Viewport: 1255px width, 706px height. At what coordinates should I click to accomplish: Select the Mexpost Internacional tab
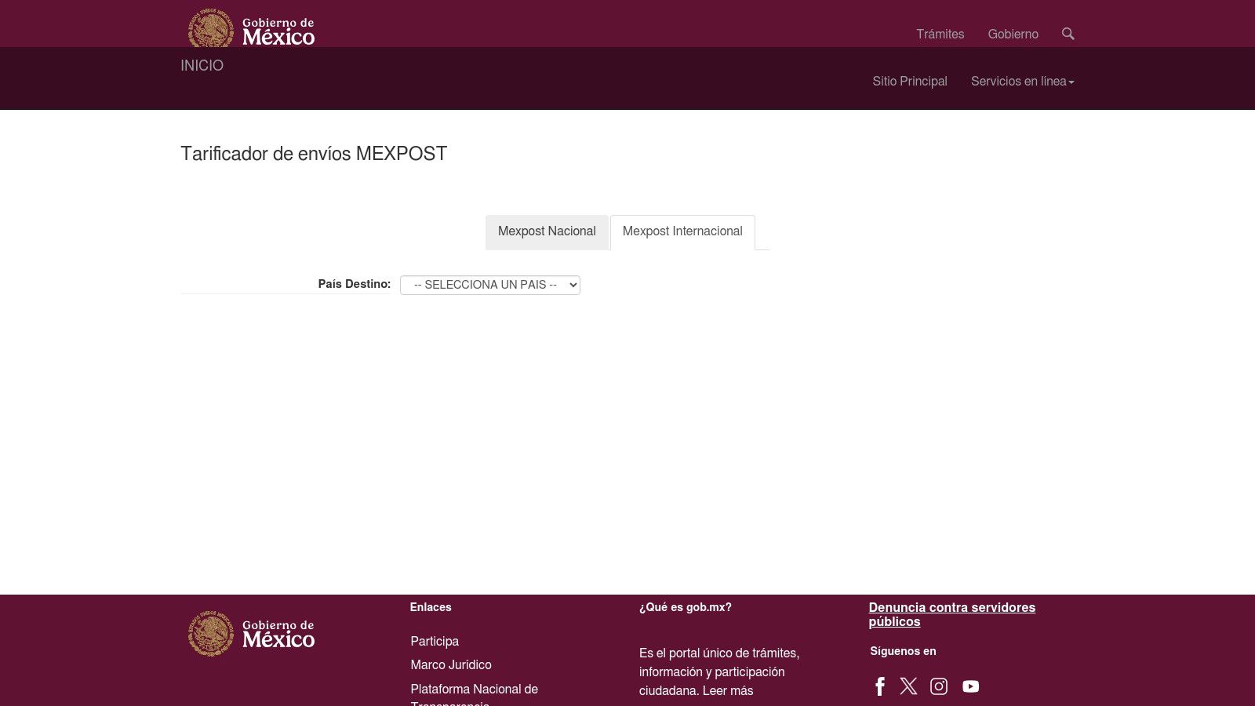682,231
